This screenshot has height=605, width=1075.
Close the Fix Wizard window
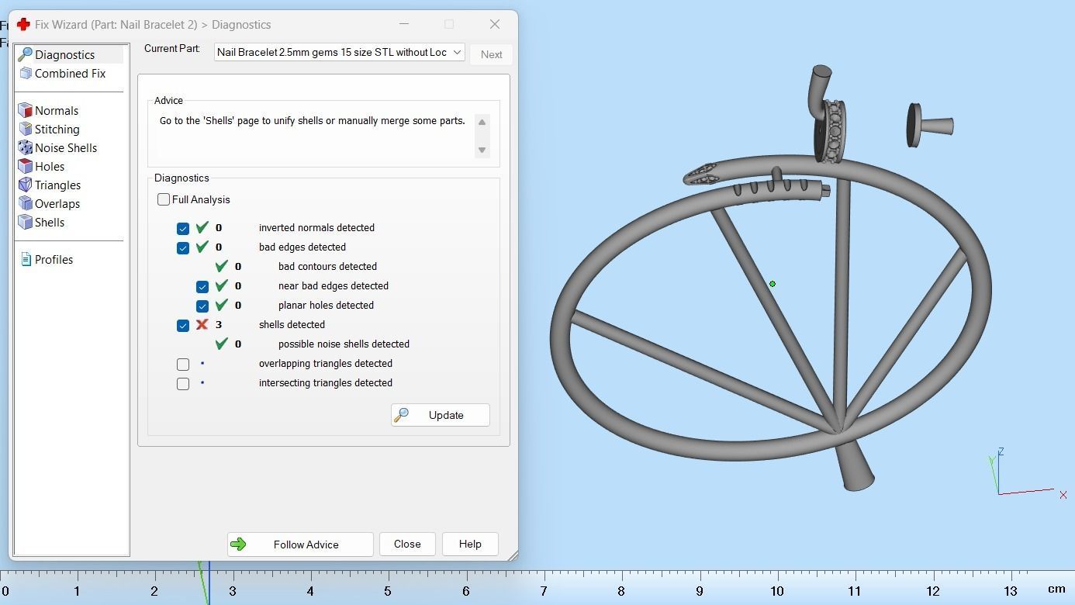[495, 24]
